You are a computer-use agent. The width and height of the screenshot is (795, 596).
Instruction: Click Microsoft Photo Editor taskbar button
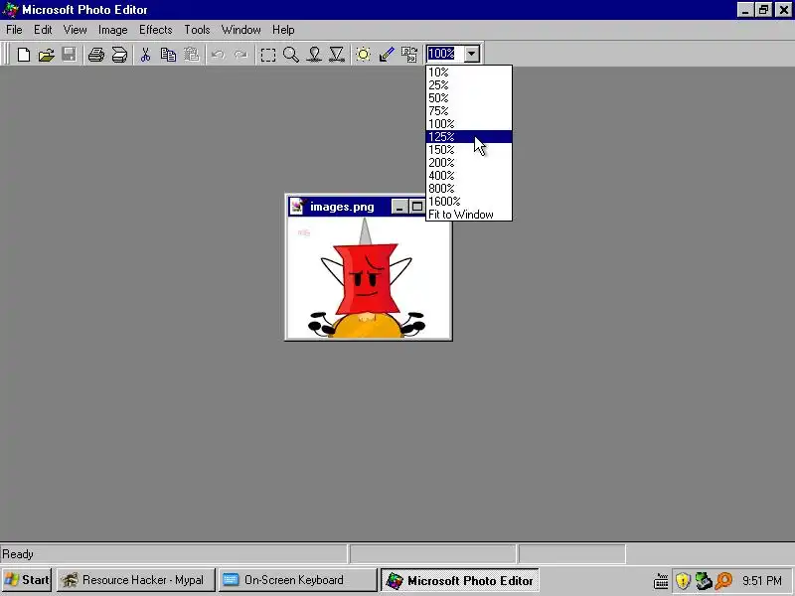click(459, 580)
